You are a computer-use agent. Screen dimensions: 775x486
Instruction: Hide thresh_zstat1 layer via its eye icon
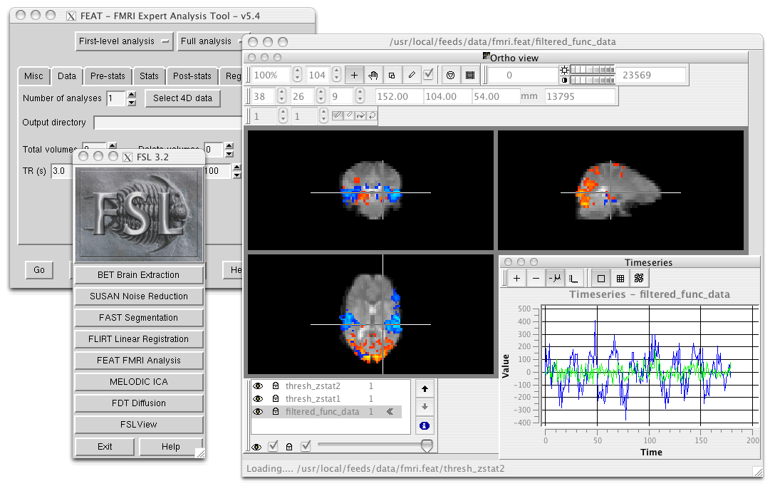pyautogui.click(x=258, y=398)
